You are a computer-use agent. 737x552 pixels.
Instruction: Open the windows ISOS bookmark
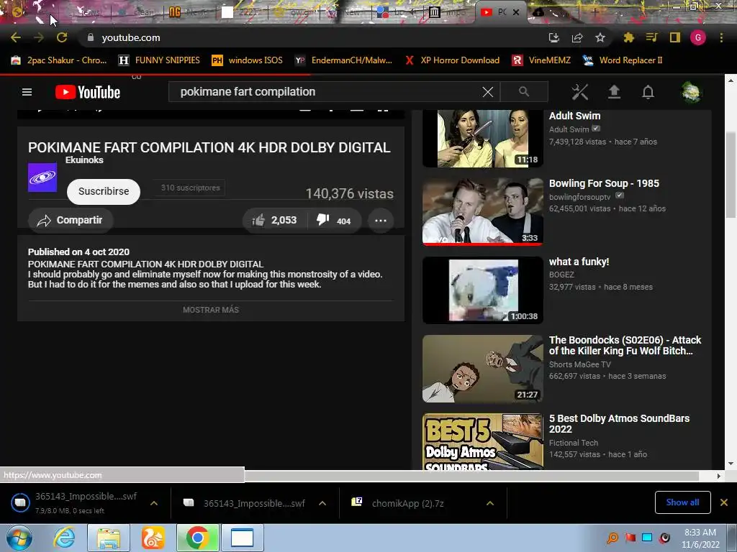tap(248, 60)
